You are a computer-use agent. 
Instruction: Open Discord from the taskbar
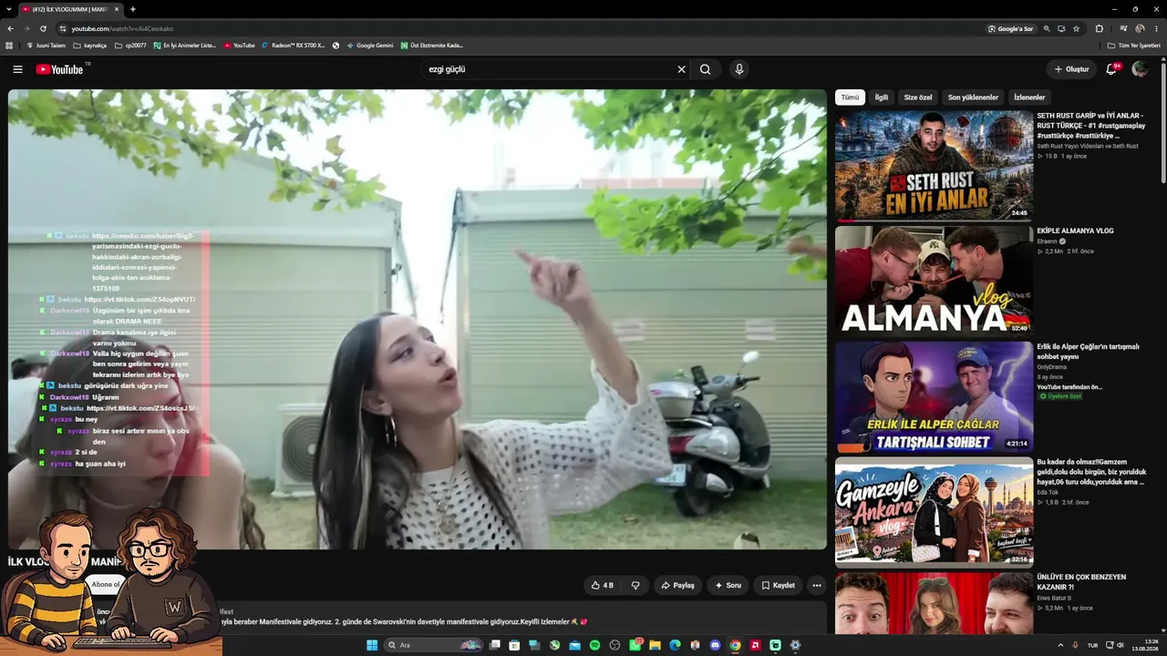point(715,645)
